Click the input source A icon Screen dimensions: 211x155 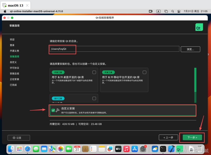point(158,11)
